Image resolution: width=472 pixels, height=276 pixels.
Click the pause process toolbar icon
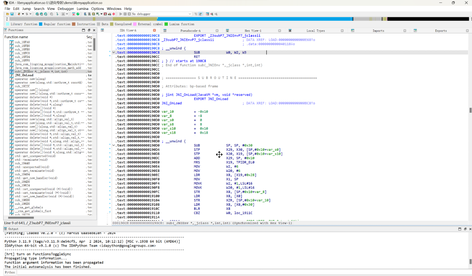pos(125,14)
